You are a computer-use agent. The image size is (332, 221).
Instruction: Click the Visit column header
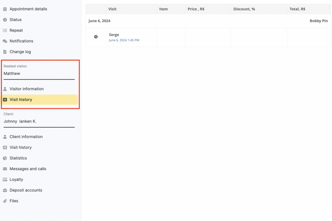pyautogui.click(x=113, y=9)
